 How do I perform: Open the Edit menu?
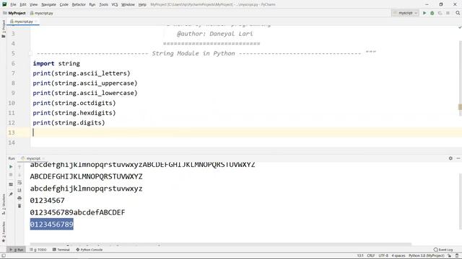point(23,4)
